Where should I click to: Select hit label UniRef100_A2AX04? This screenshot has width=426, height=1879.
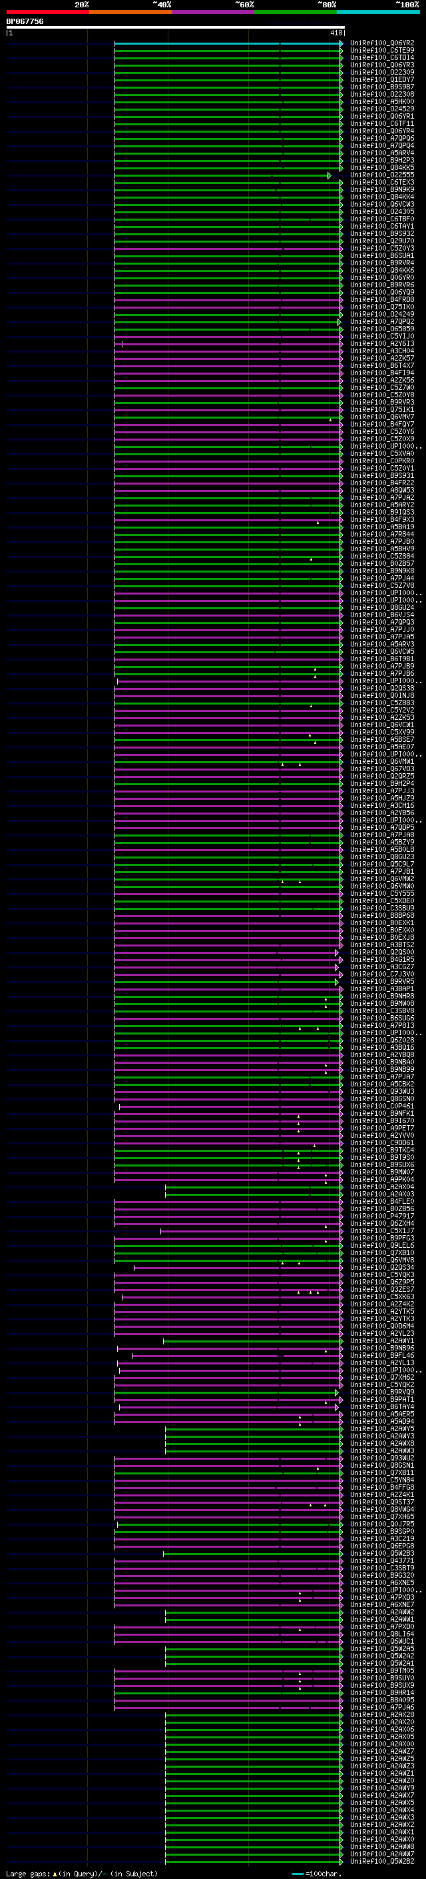(382, 1186)
